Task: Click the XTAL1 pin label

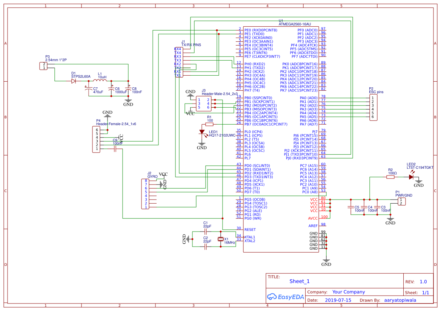Action: [250, 237]
